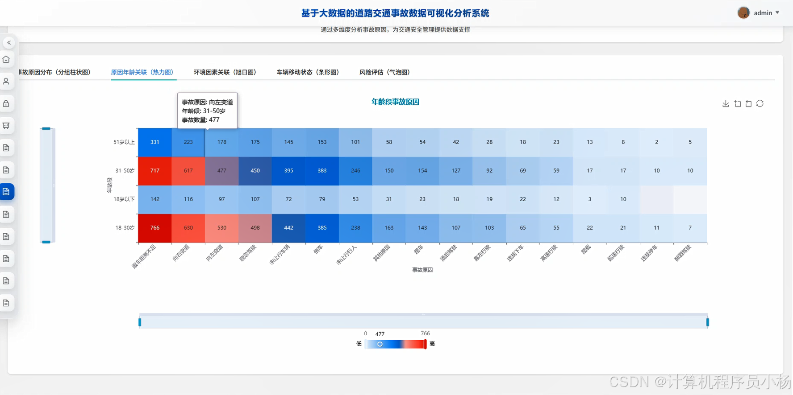This screenshot has width=793, height=395.
Task: Restore the chart with refresh icon
Action: (x=760, y=103)
